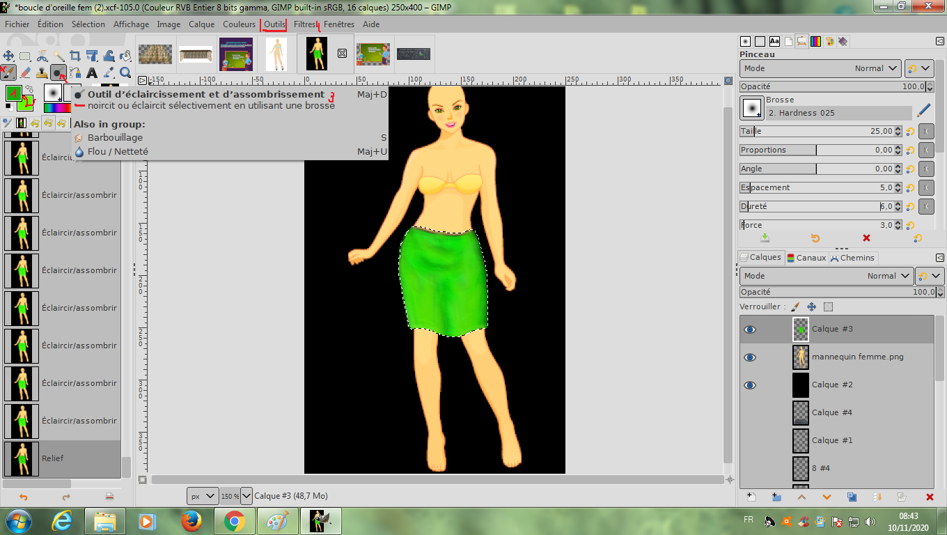947x535 pixels.
Task: Reset Espacement to default value
Action: coord(910,187)
